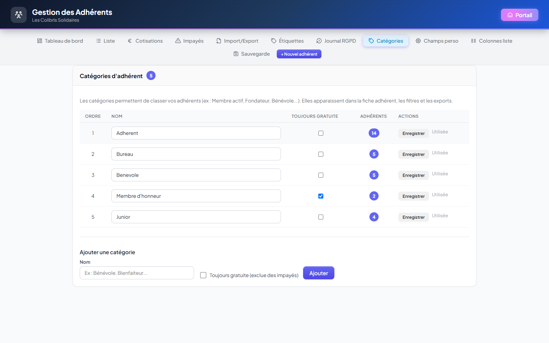Click the Sauvegarde disk icon
Image resolution: width=549 pixels, height=343 pixels.
tap(236, 54)
